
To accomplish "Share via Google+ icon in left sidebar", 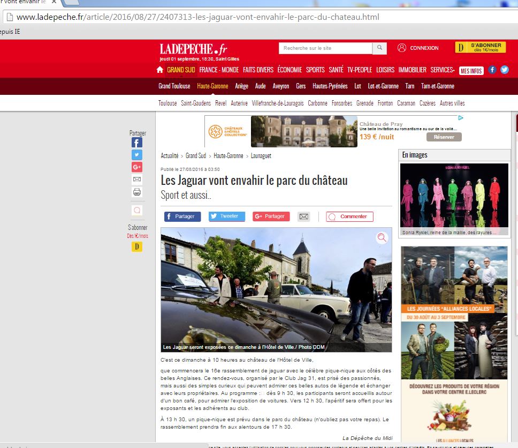I will pyautogui.click(x=137, y=167).
